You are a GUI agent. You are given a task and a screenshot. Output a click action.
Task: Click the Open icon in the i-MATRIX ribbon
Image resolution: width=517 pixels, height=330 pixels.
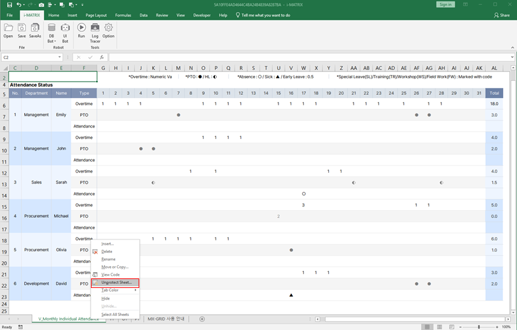click(8, 29)
